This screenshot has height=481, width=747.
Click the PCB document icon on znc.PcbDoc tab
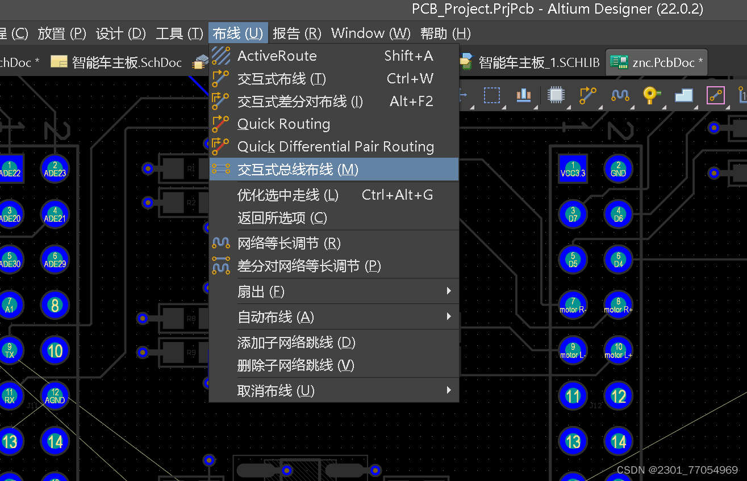tap(619, 62)
